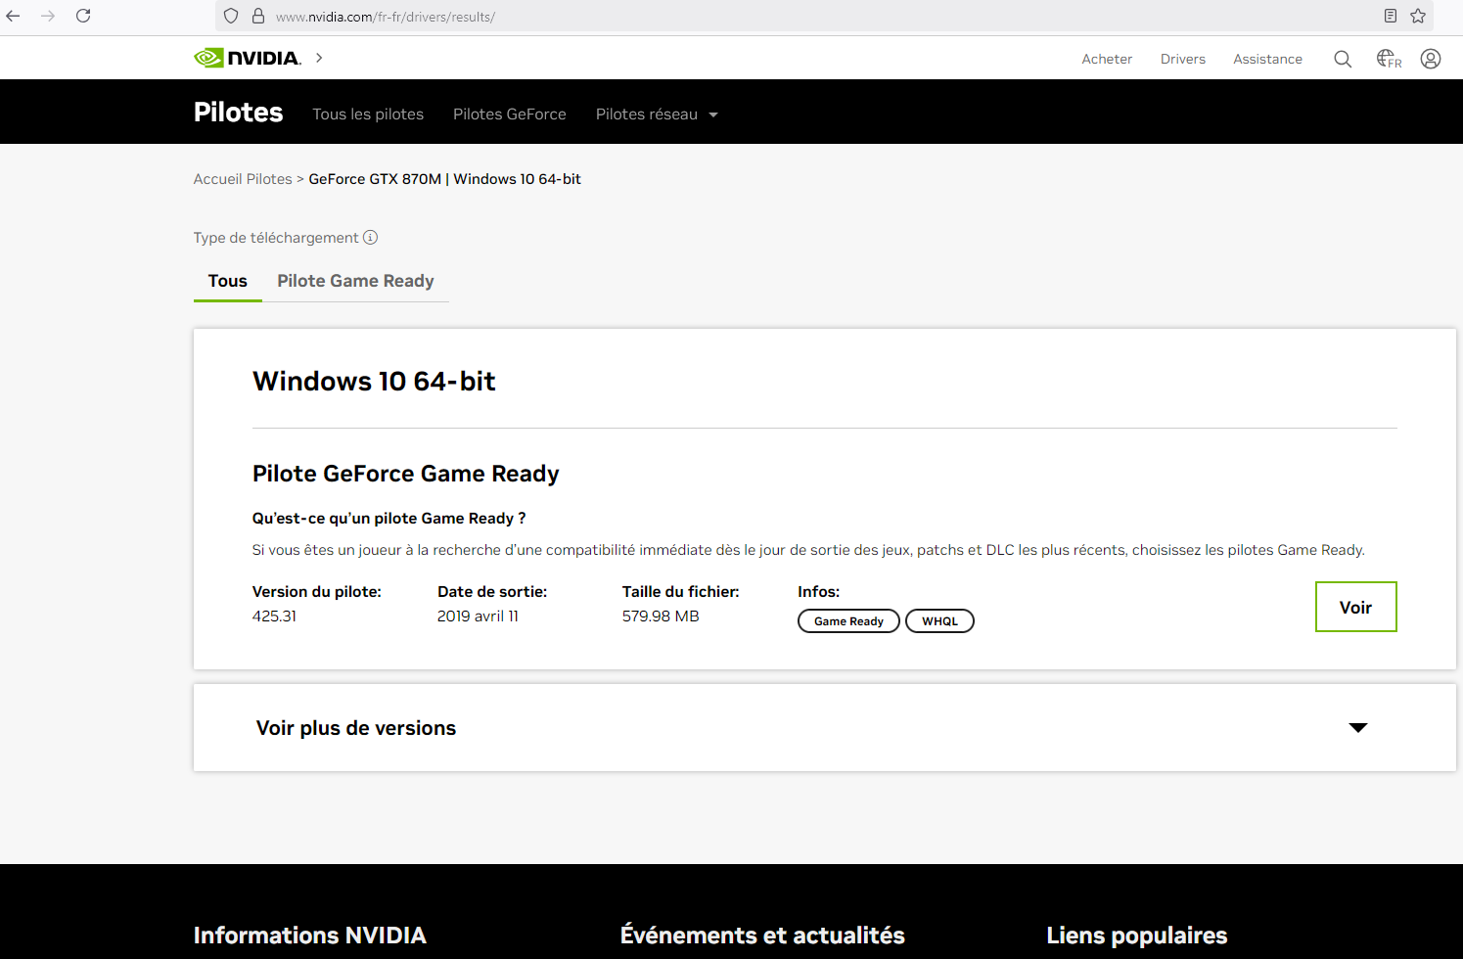Click the padlock site security icon

coord(258,16)
